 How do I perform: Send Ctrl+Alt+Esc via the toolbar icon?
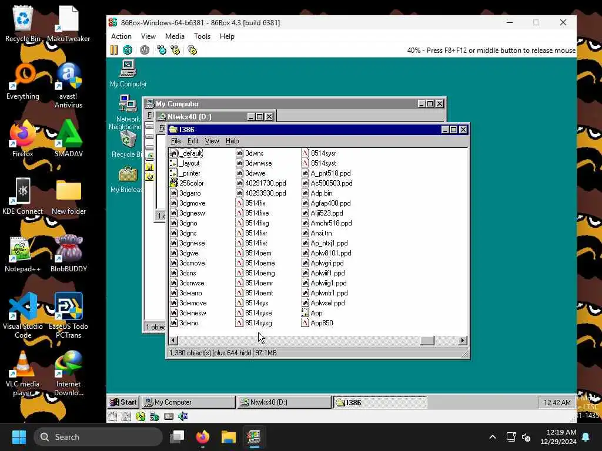click(x=175, y=50)
